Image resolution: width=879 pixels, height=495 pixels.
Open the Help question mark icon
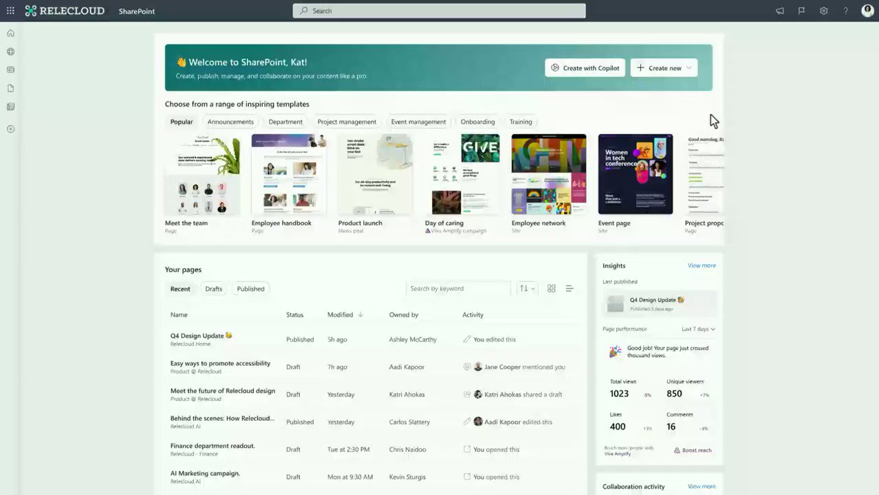pos(845,11)
